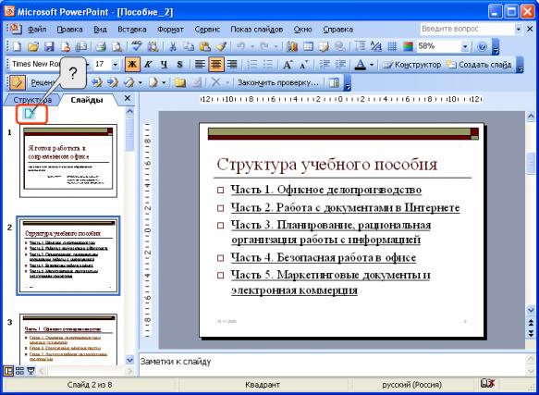
Task: Toggle Italic (К) formatting
Action: pos(148,65)
